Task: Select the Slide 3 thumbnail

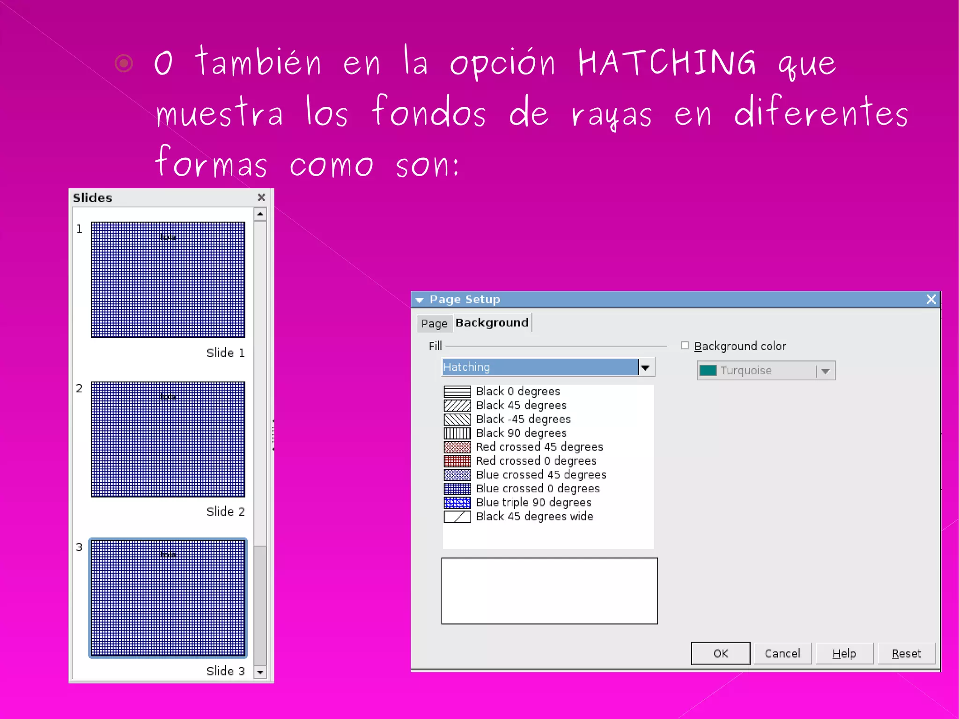Action: point(168,598)
